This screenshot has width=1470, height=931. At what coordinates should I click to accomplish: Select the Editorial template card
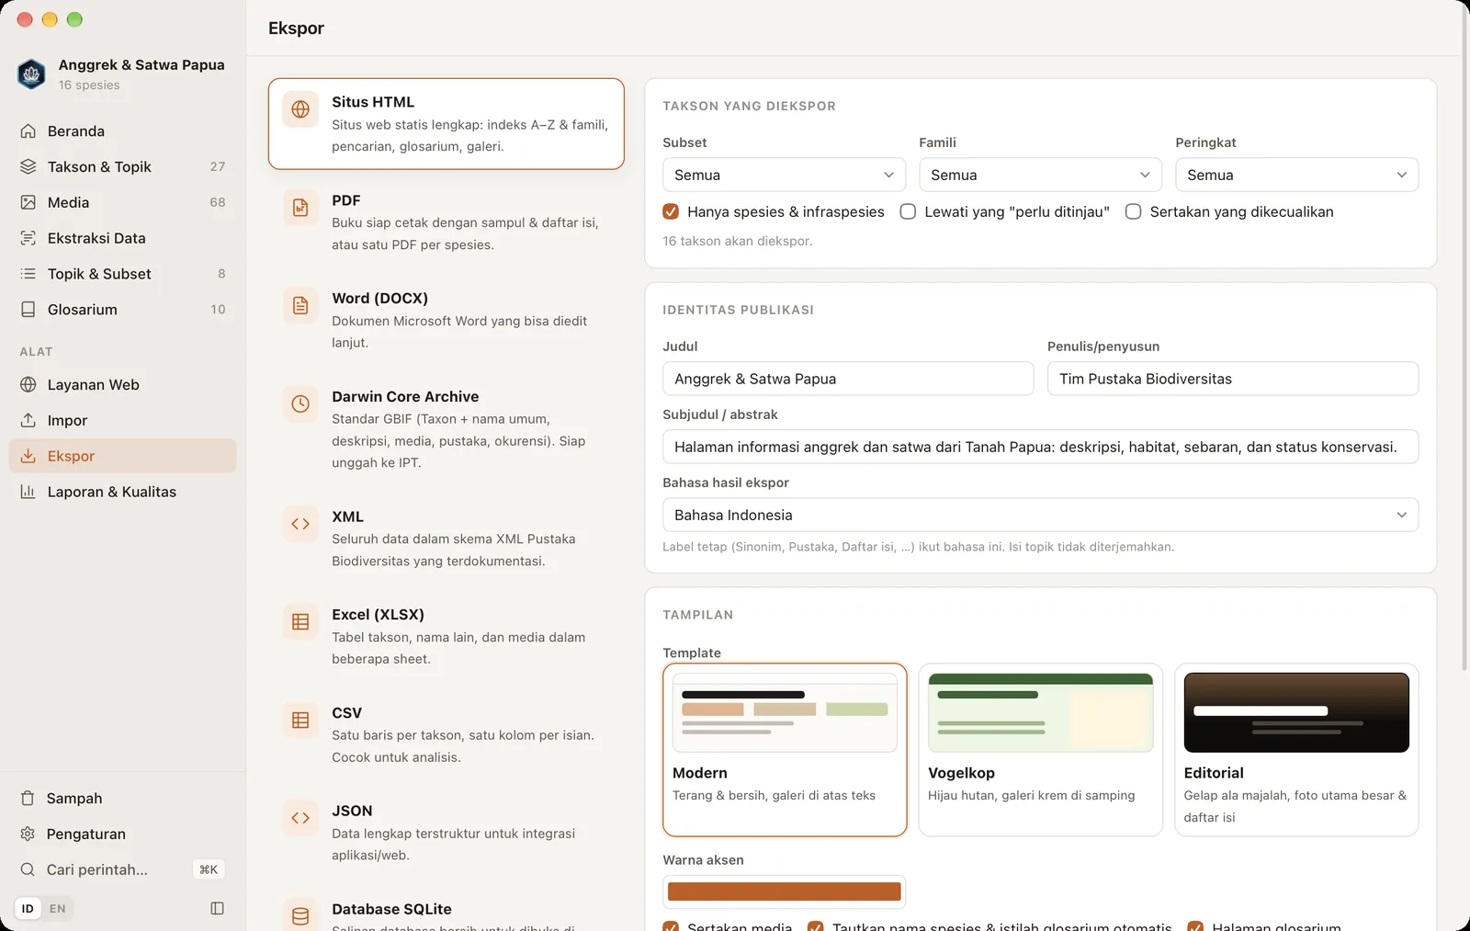[x=1296, y=750]
